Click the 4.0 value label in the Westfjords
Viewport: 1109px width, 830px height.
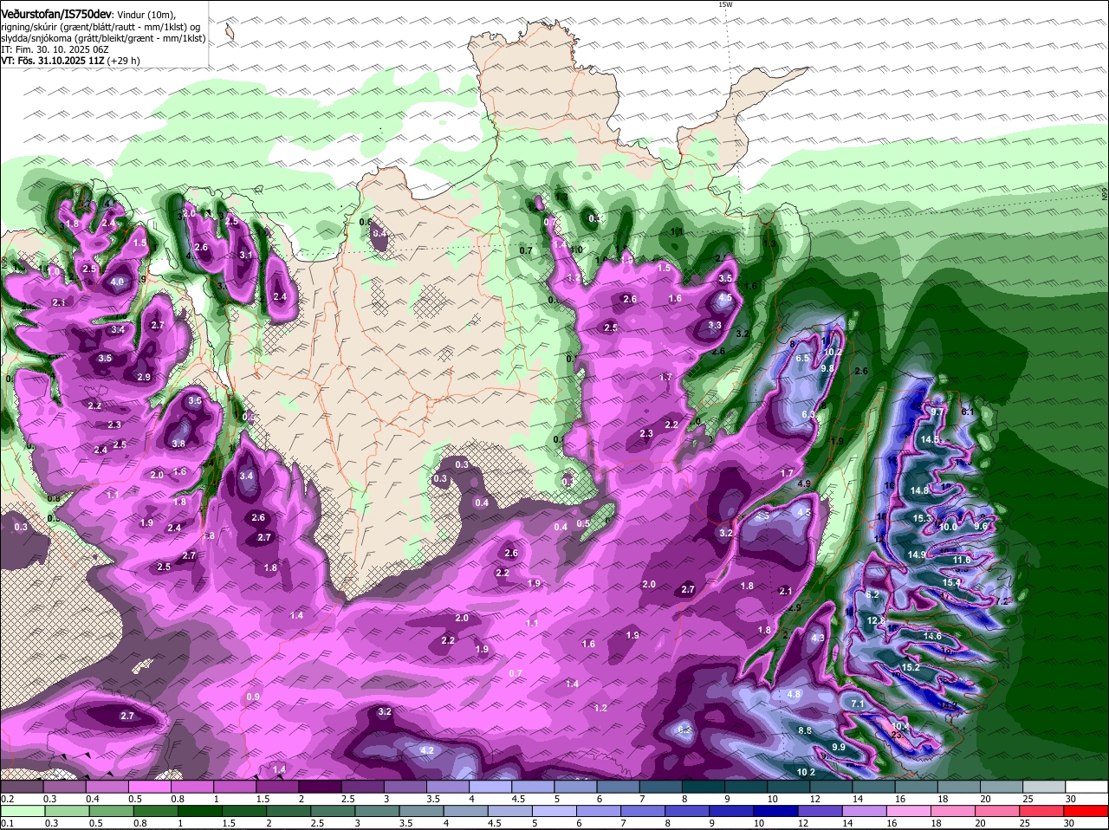pos(118,282)
